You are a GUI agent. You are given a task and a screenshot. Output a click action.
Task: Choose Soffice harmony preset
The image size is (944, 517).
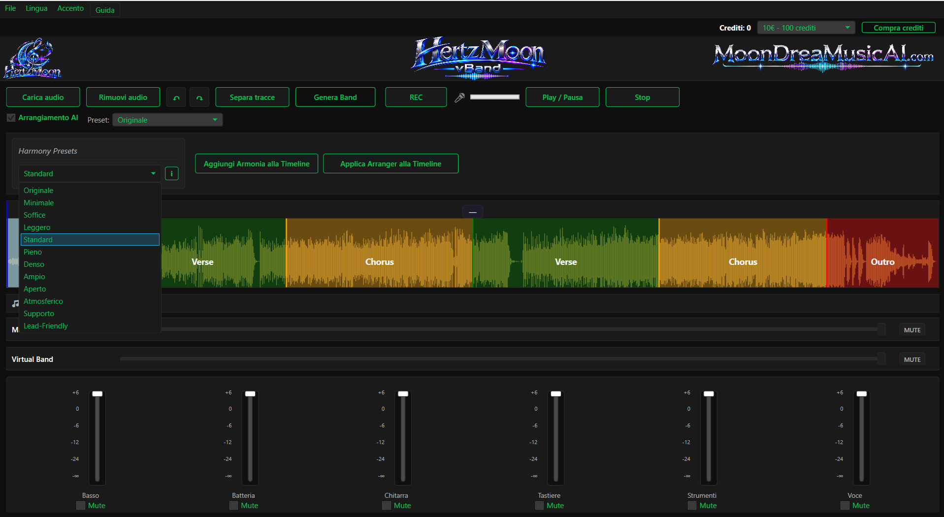90,215
